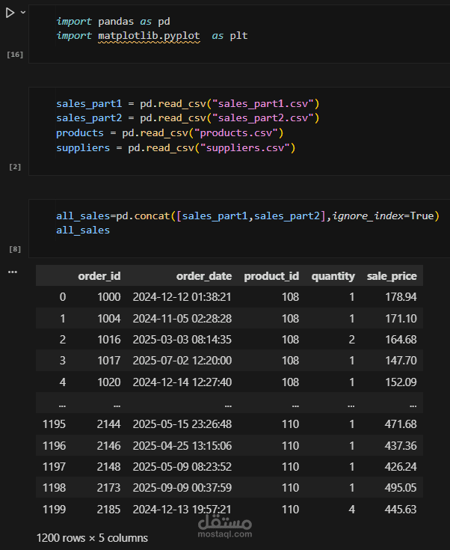Click execution count label [8]
Screen dimensions: 450x550
point(14,248)
